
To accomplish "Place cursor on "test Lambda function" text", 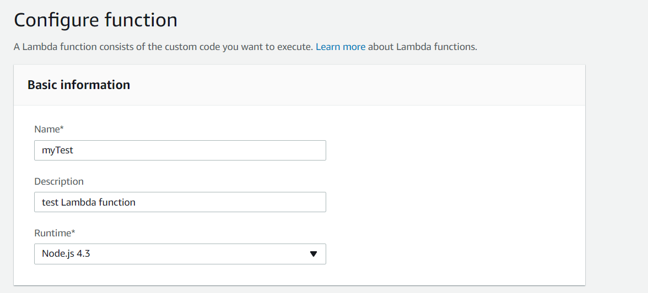I will pyautogui.click(x=89, y=202).
